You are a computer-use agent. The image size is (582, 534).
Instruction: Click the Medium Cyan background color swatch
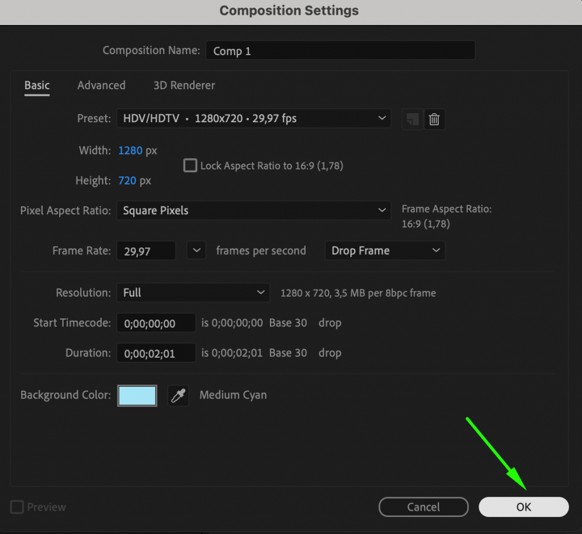click(x=137, y=395)
